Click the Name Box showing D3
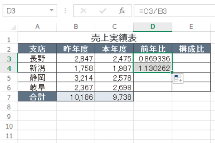 tap(30, 11)
